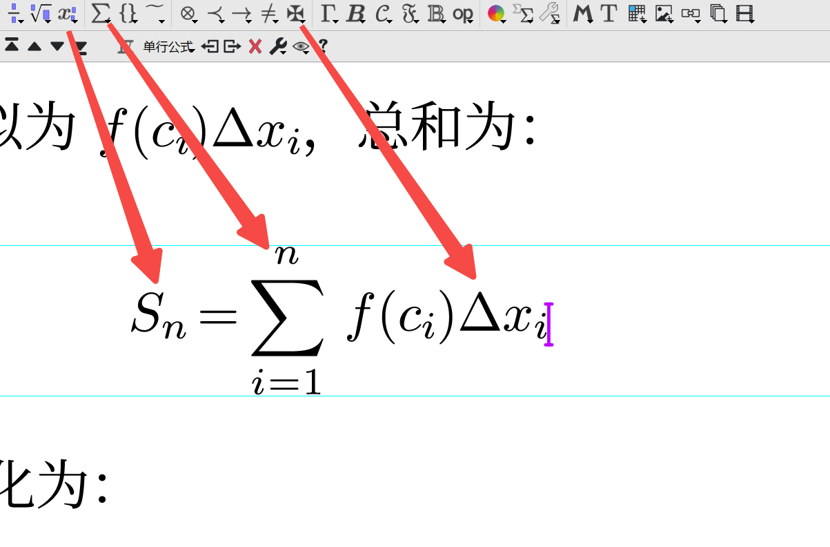Image resolution: width=830 pixels, height=547 pixels.
Task: Open the formula size sigma menu
Action: [523, 13]
